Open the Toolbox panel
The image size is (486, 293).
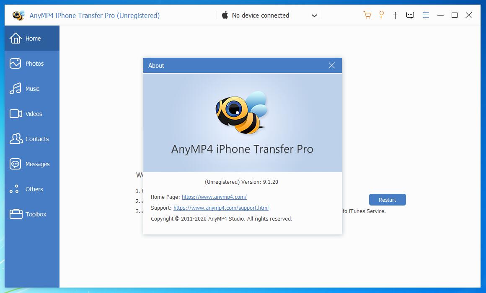[x=31, y=214]
